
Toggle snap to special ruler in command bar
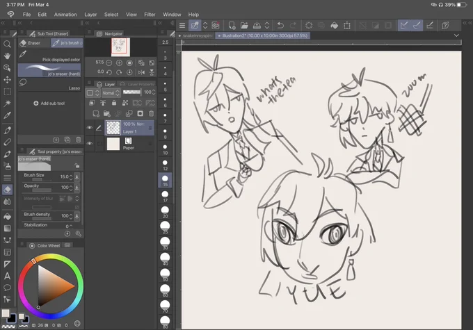click(x=417, y=25)
